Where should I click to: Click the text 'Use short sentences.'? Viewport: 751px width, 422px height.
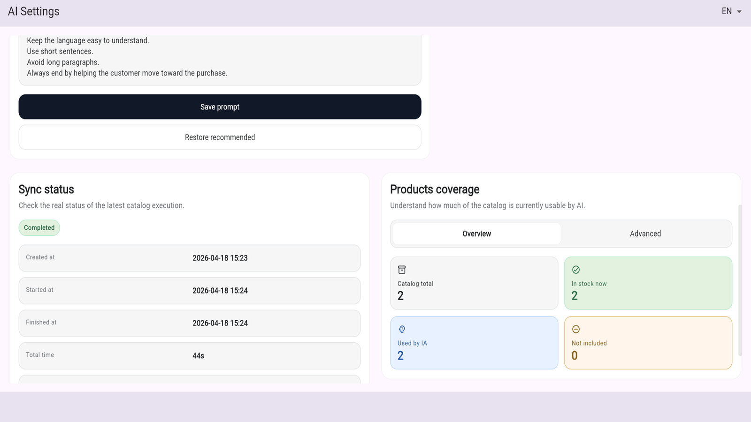[60, 52]
